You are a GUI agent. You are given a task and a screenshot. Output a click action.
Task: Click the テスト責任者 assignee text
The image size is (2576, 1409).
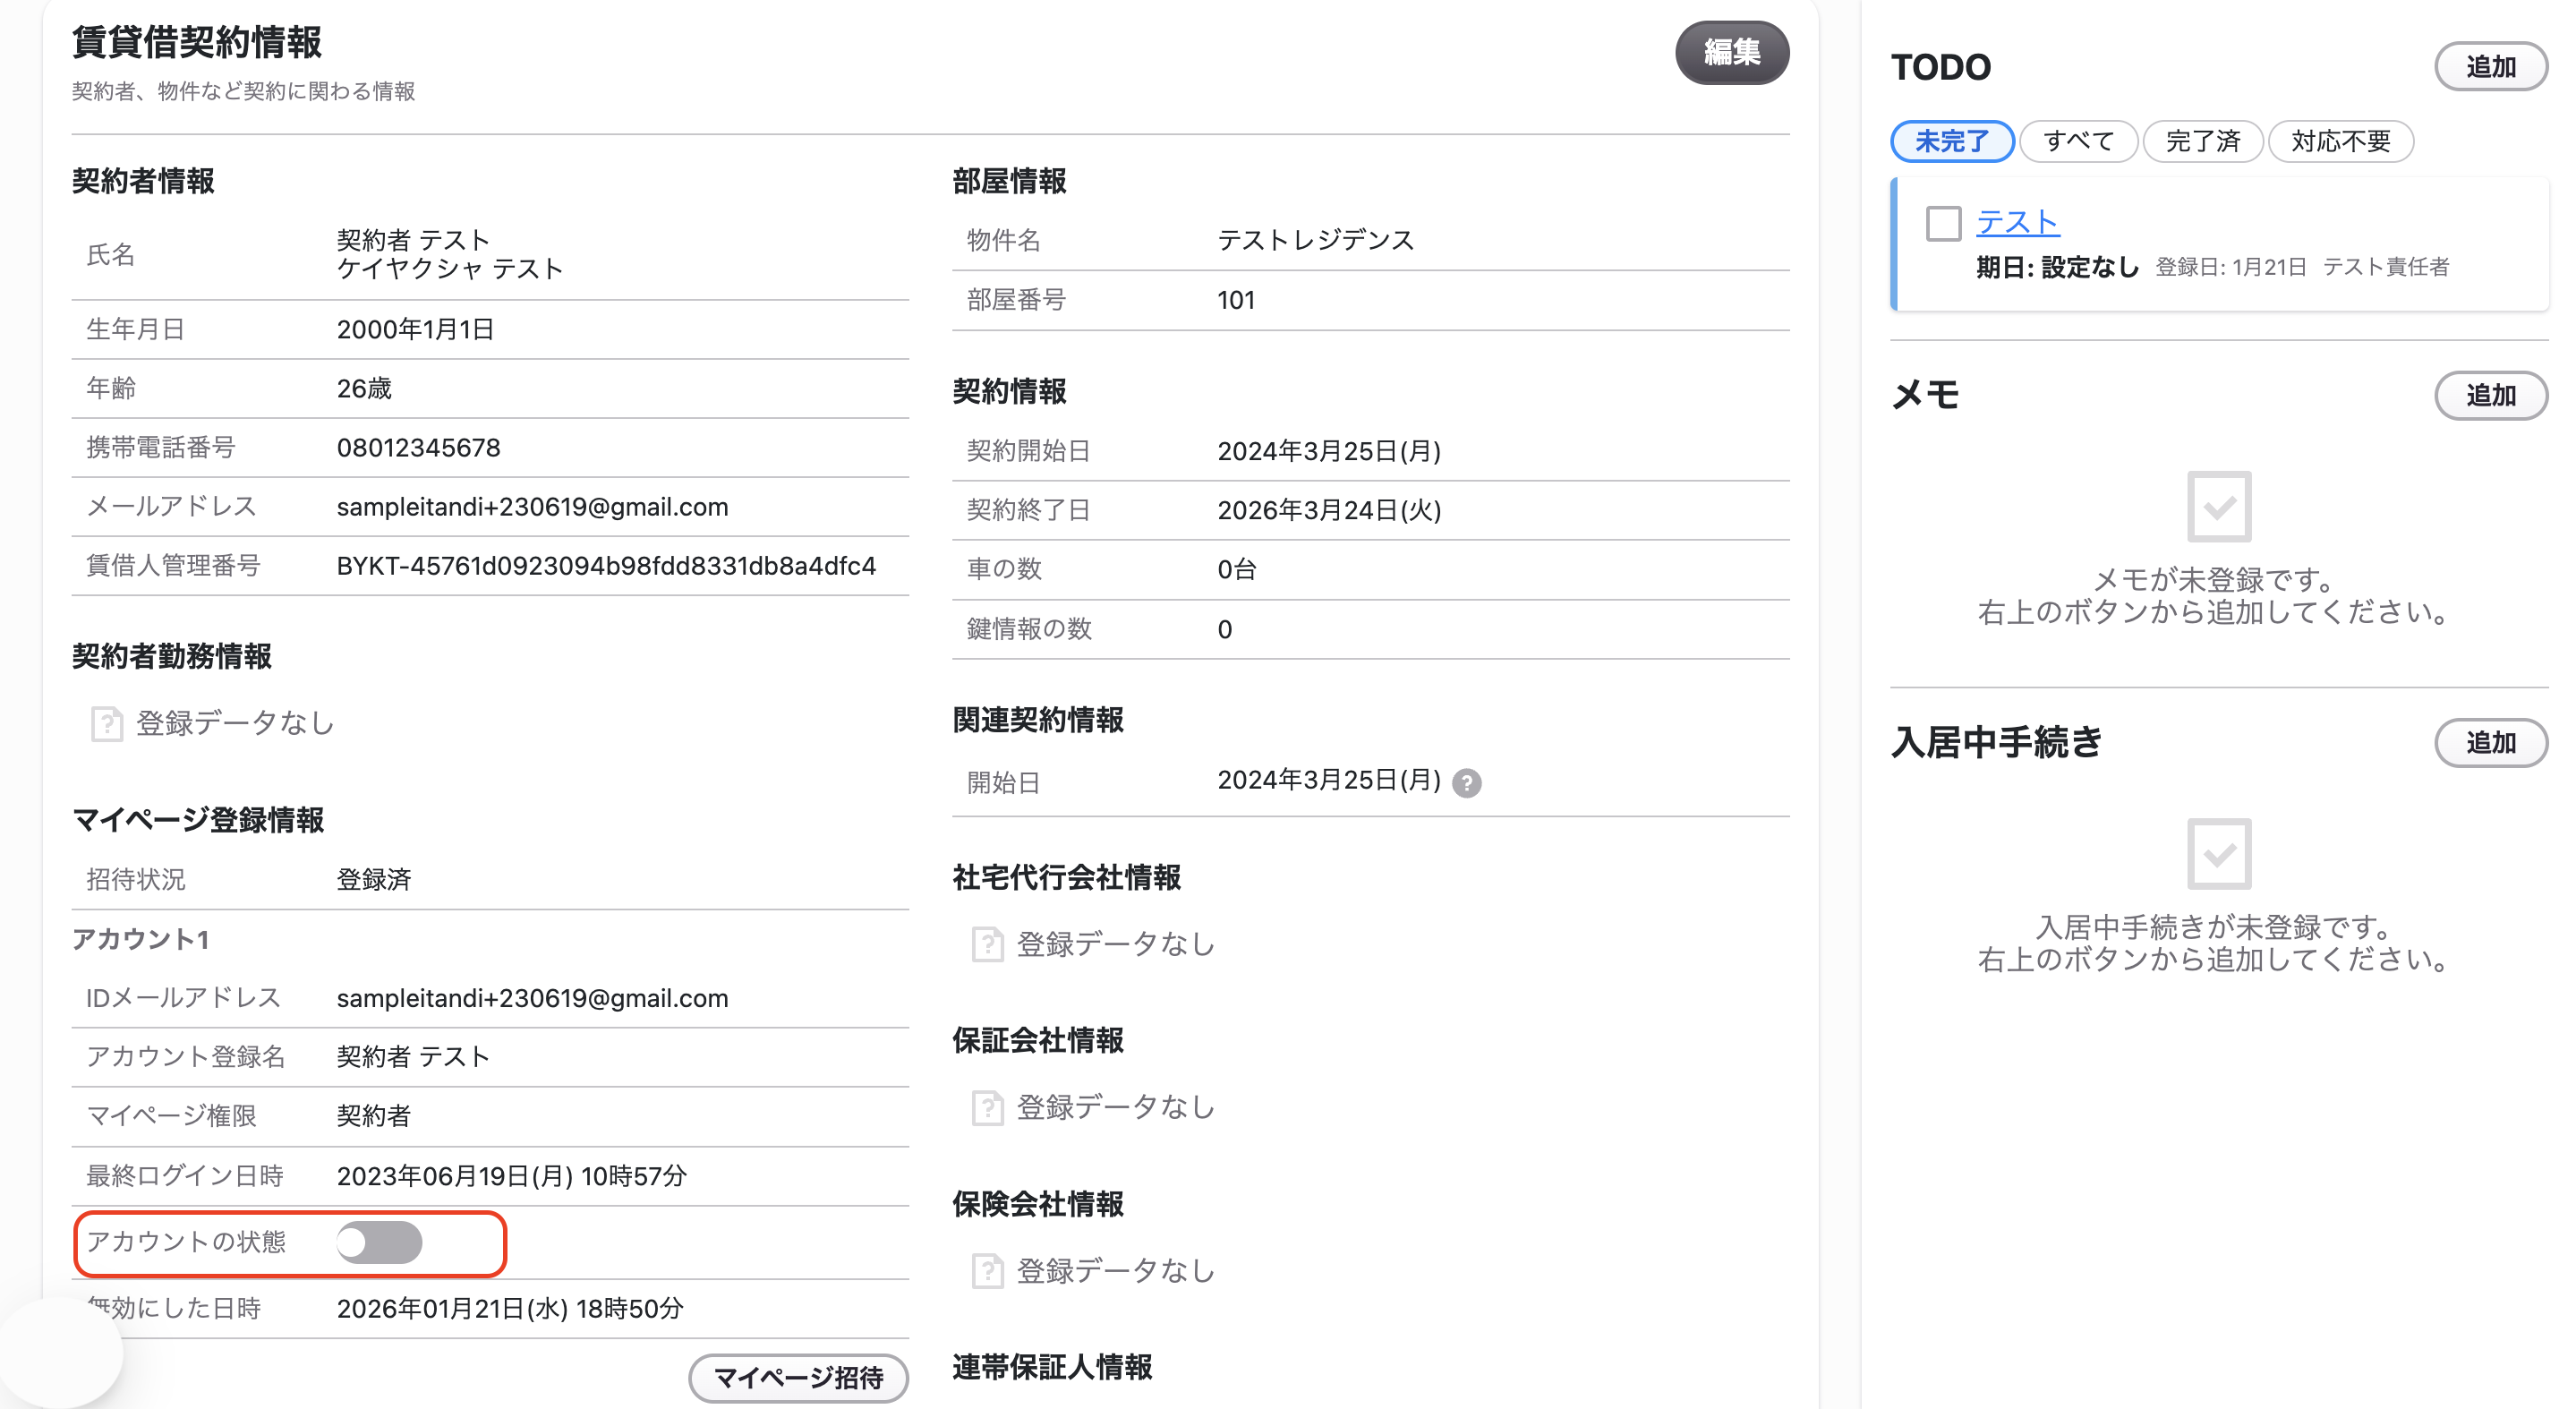[2385, 267]
